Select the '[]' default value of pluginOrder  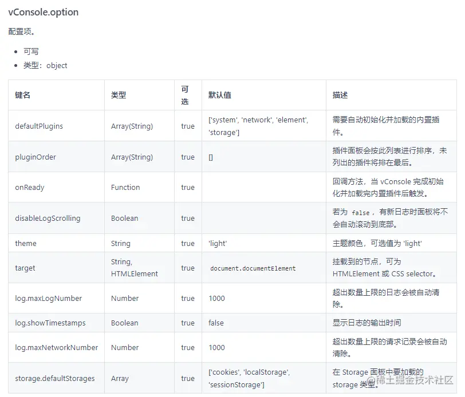211,157
